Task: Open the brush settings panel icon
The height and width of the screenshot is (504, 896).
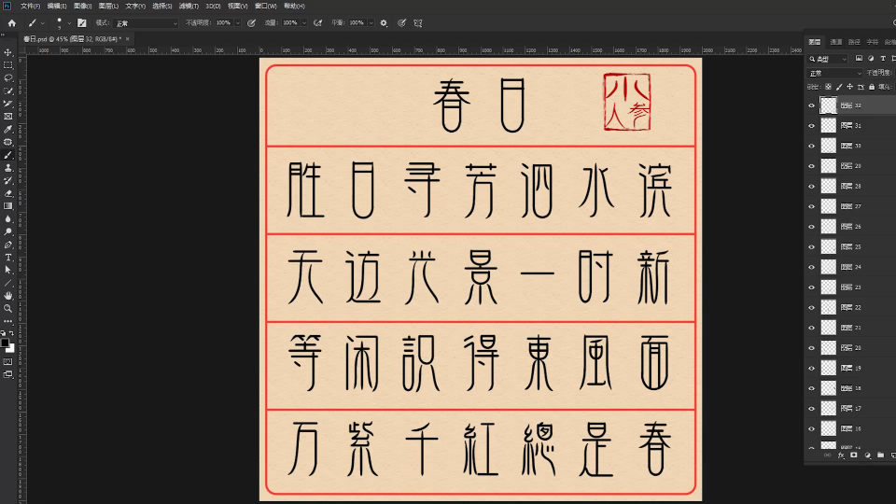Action: click(x=82, y=22)
